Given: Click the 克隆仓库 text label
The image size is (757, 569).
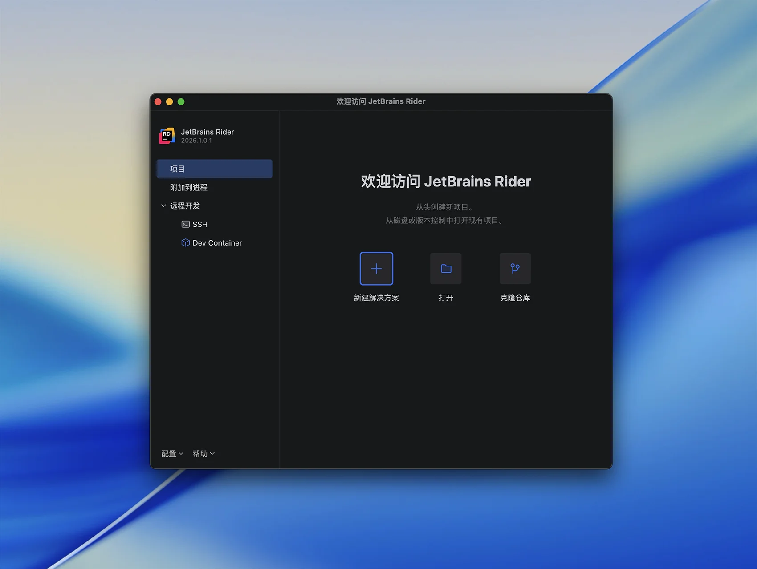Looking at the screenshot, I should [515, 298].
